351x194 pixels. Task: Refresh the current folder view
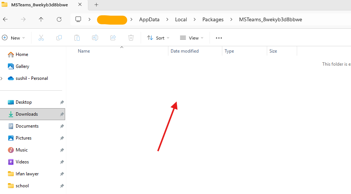(59, 19)
